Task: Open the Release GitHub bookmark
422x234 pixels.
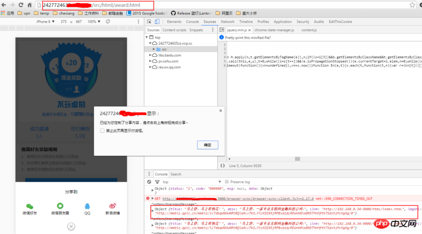Action: click(x=191, y=13)
